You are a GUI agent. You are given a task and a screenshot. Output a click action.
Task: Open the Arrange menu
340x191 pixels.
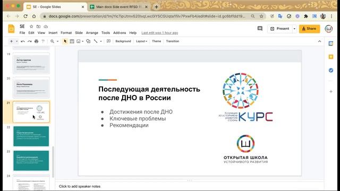(92, 33)
